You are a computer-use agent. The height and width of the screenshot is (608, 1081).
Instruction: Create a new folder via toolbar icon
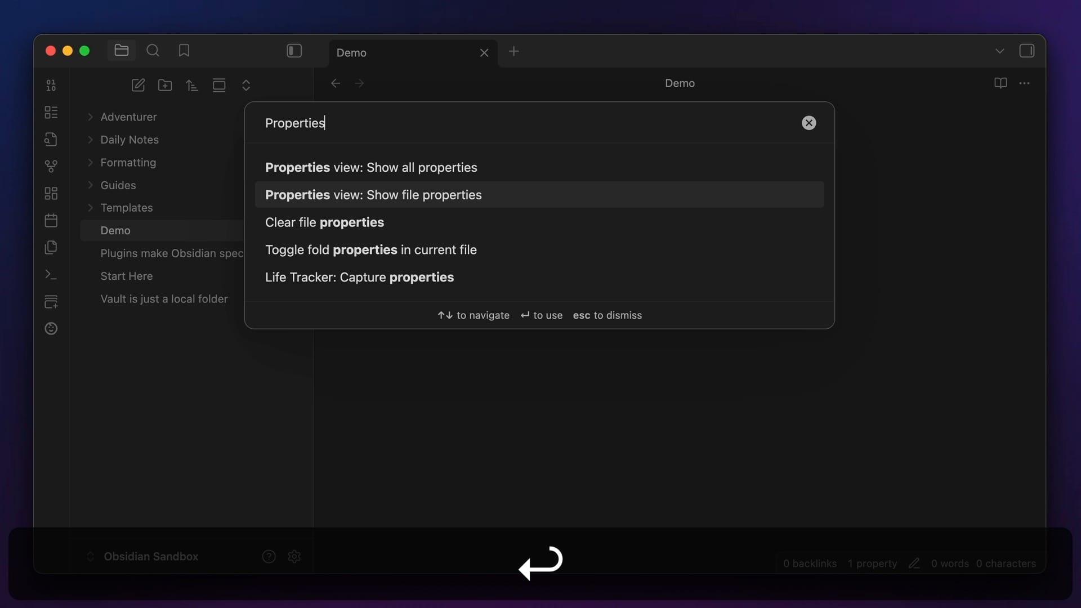[x=165, y=85]
